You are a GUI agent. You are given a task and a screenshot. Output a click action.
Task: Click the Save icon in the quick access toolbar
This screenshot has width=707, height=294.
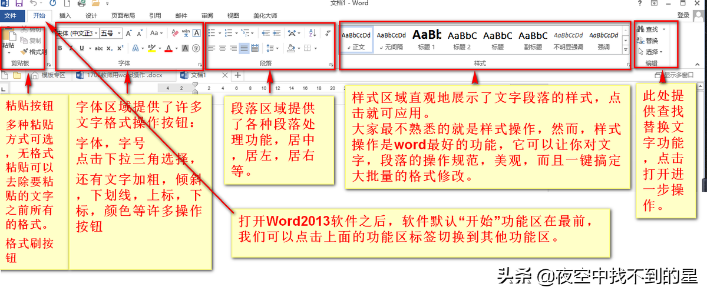pyautogui.click(x=18, y=4)
